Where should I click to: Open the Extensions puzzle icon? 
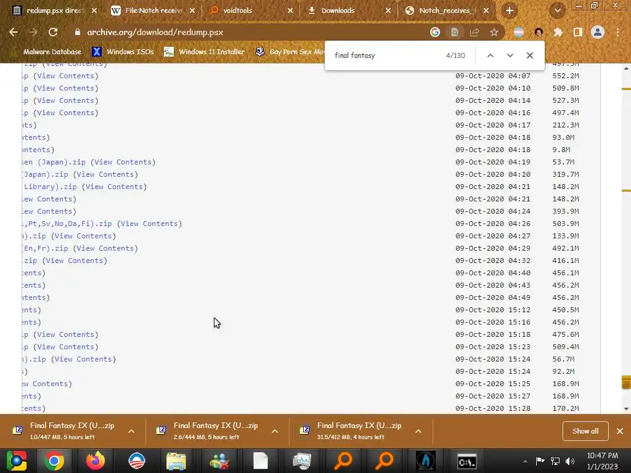[x=558, y=32]
